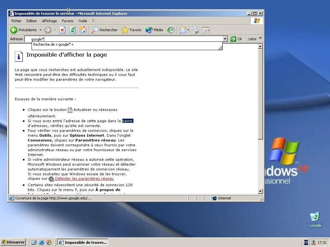
Task: Open the Média pane button
Action: pyautogui.click(x=154, y=30)
